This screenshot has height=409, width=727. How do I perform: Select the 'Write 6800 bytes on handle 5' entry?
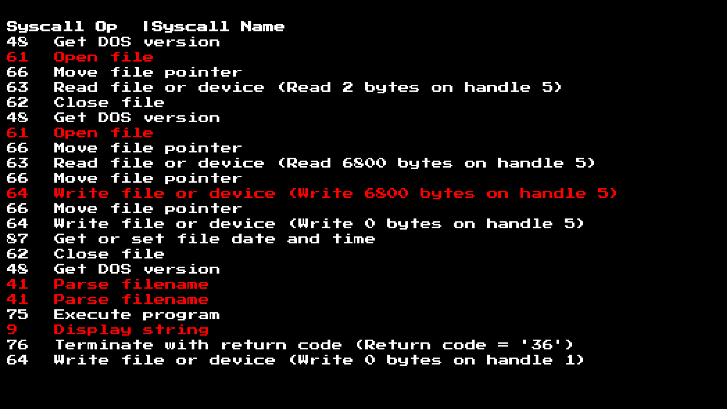click(335, 194)
